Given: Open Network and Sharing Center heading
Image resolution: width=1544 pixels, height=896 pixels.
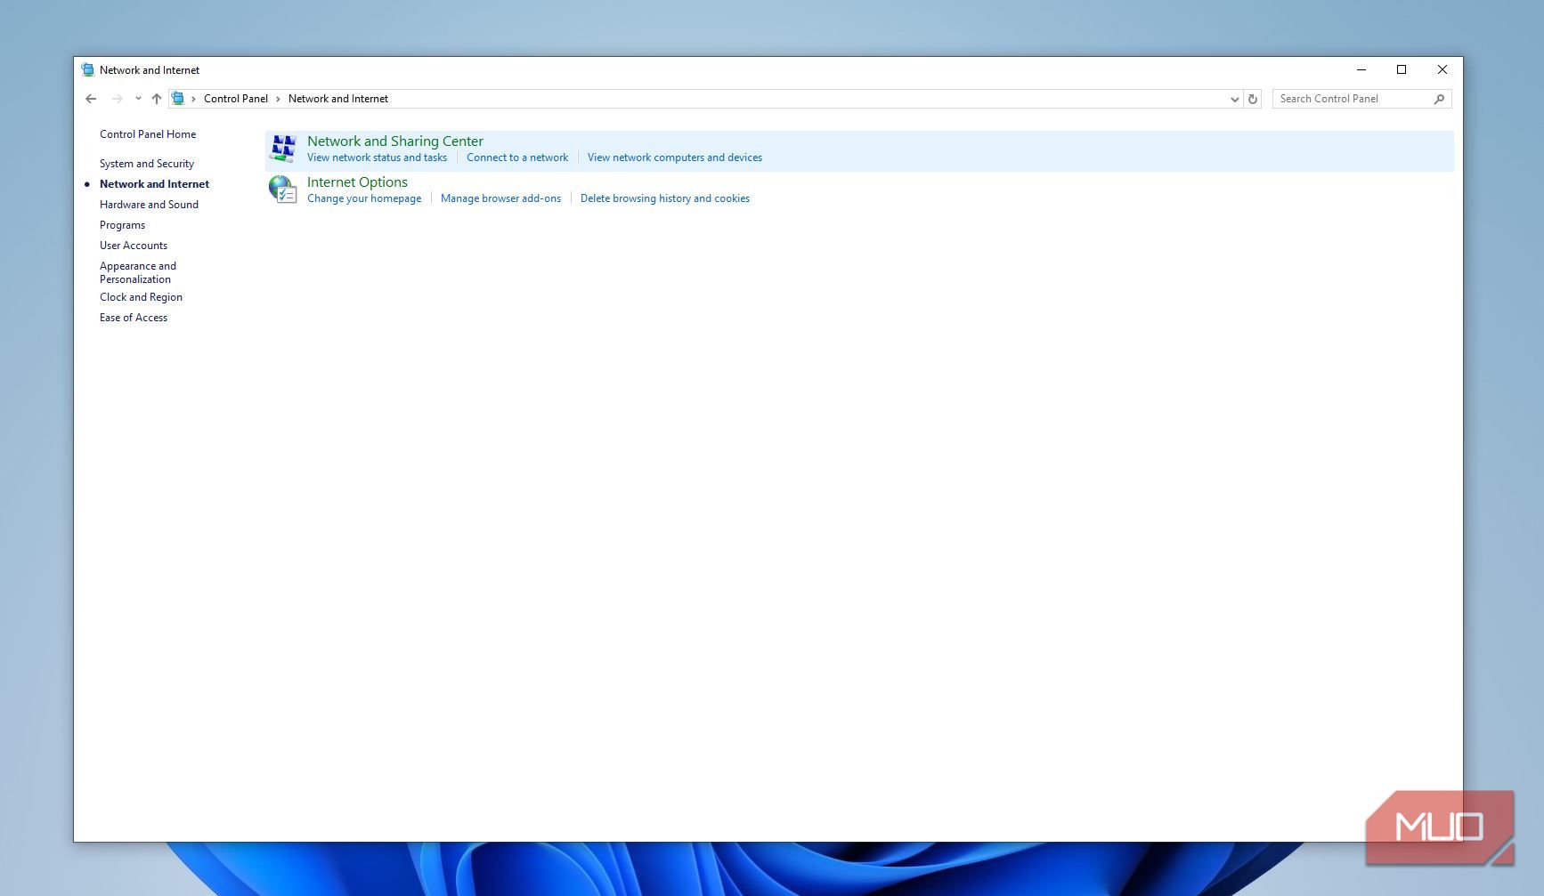Looking at the screenshot, I should [395, 141].
